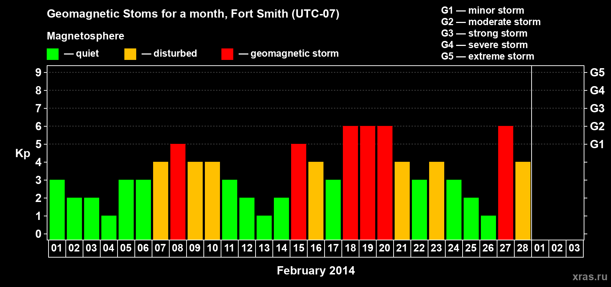Screen dimensions: 611x287
Task: Click the Kp value 9 axis tick
Action: pos(38,72)
